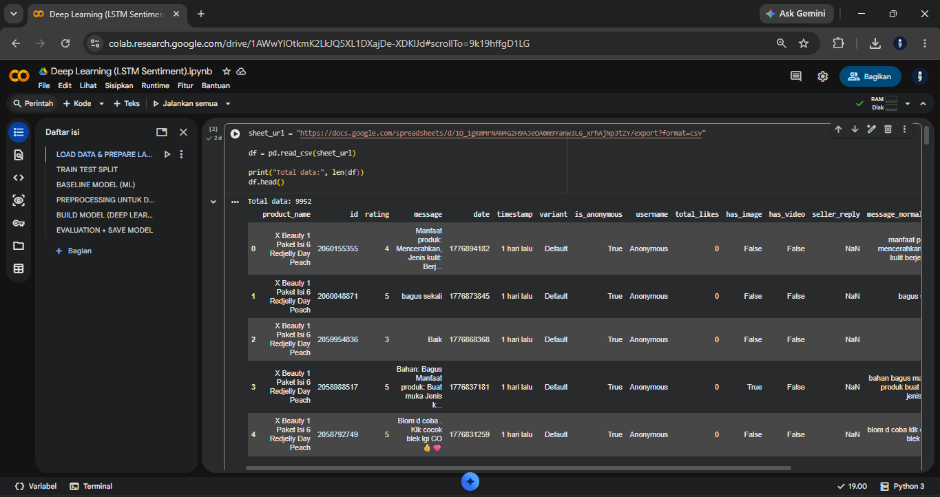Move the cell up with arrow icon

838,129
